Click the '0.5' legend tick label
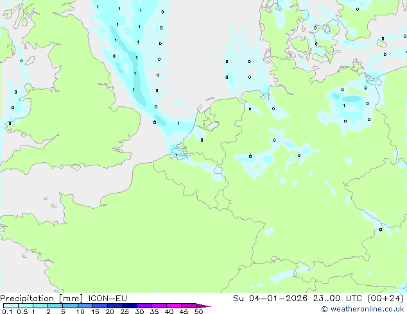407x314 pixels. (22, 311)
